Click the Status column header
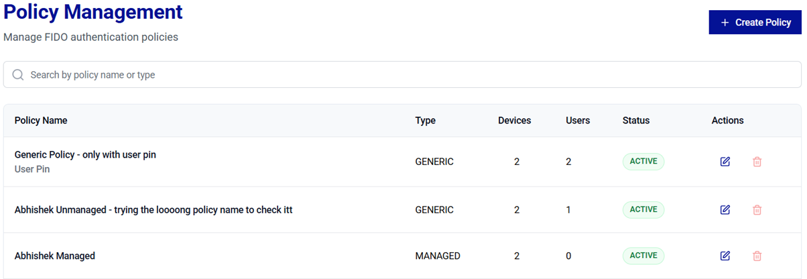807x279 pixels. [635, 121]
